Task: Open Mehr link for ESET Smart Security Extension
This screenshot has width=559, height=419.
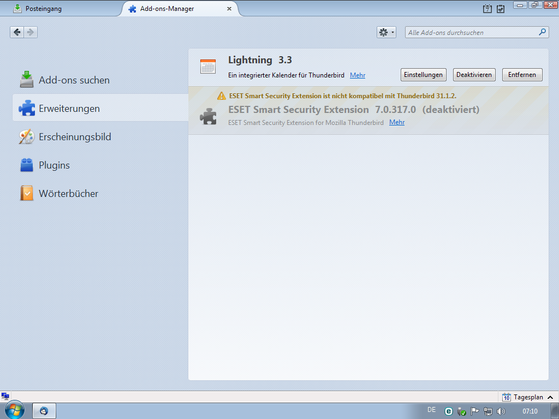Action: [x=397, y=122]
